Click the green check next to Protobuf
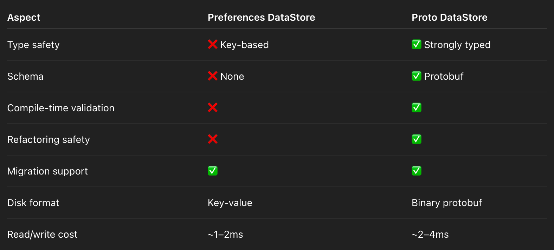Image resolution: width=554 pixels, height=250 pixels. [417, 76]
